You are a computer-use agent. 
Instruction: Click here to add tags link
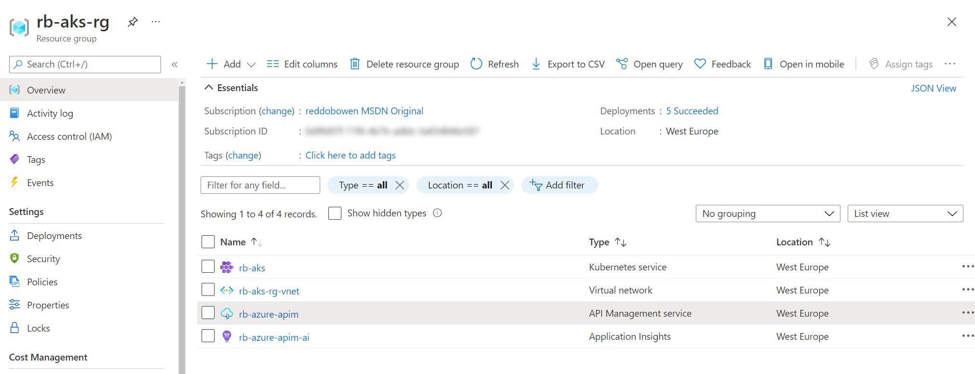[x=351, y=155]
